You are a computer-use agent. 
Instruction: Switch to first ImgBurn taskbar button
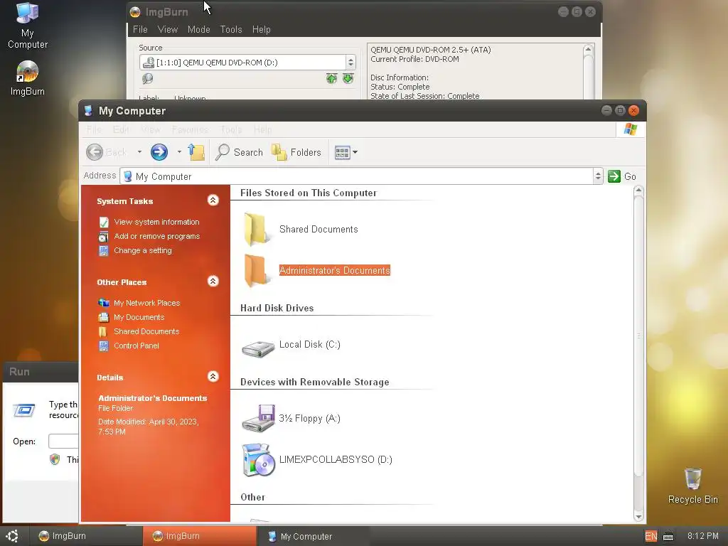click(x=85, y=536)
